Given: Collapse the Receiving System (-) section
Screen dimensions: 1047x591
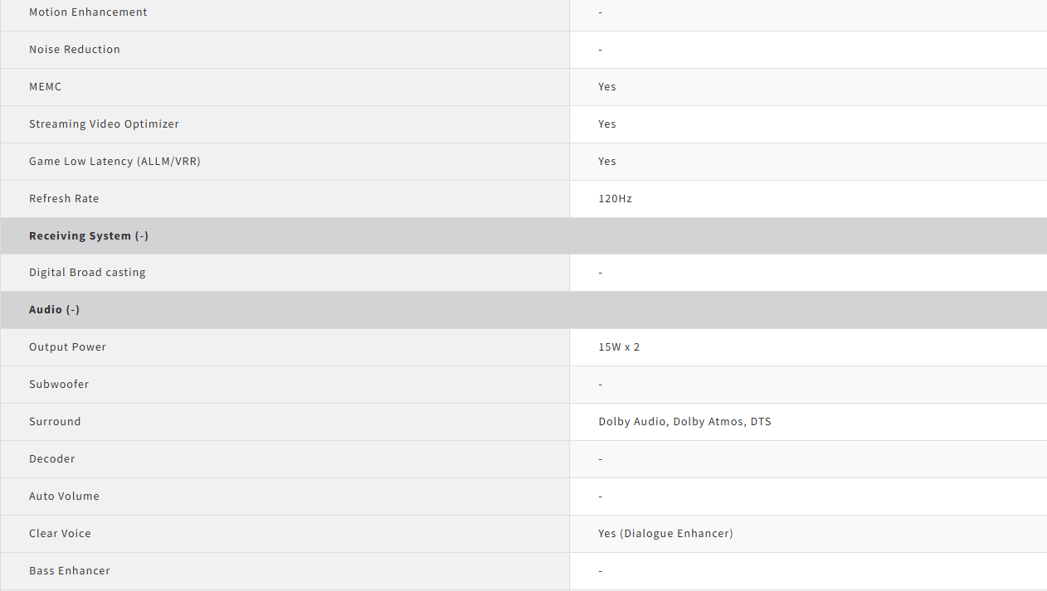Looking at the screenshot, I should pyautogui.click(x=89, y=236).
